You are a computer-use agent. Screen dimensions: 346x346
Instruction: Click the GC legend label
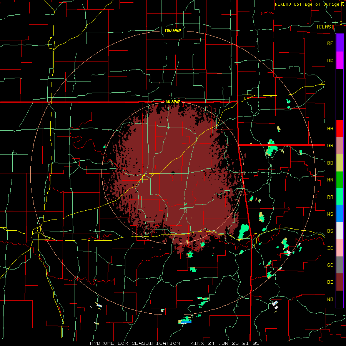330,265
